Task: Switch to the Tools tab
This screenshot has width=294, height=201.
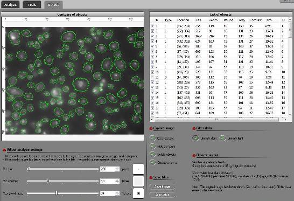Action: click(32, 5)
